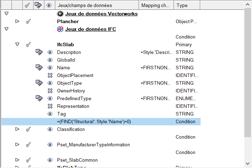
Task: Open Jeux de données IFC link
Action: coord(91,29)
